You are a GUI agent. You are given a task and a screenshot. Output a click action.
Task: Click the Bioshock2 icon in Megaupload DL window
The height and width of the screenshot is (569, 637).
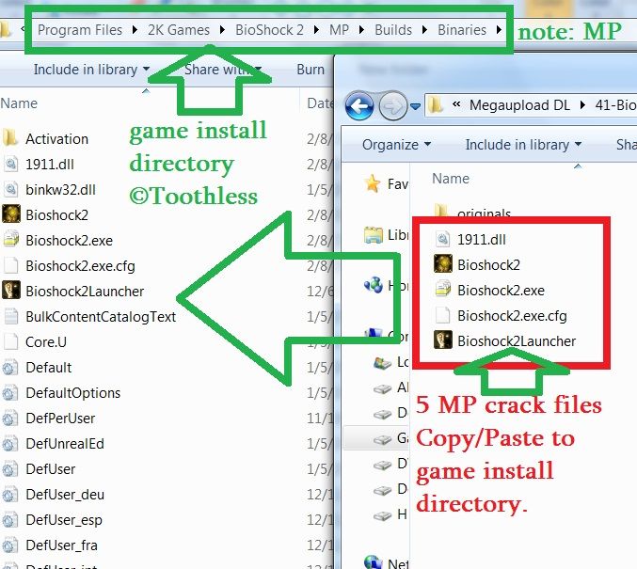pyautogui.click(x=443, y=264)
